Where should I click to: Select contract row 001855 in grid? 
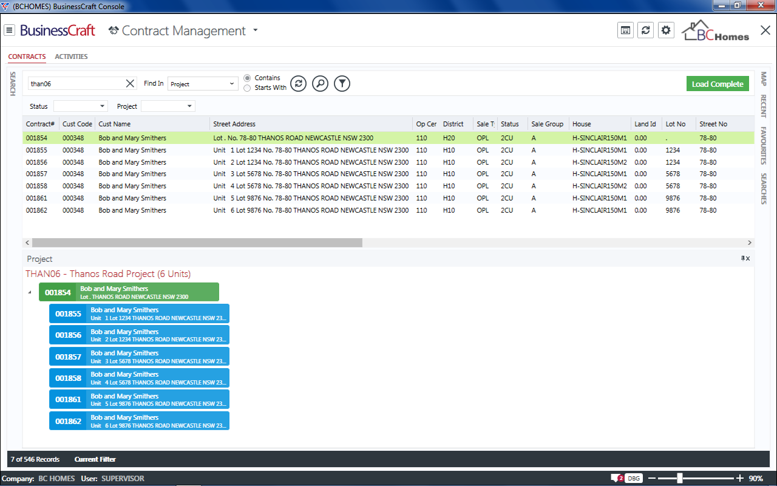pos(388,150)
